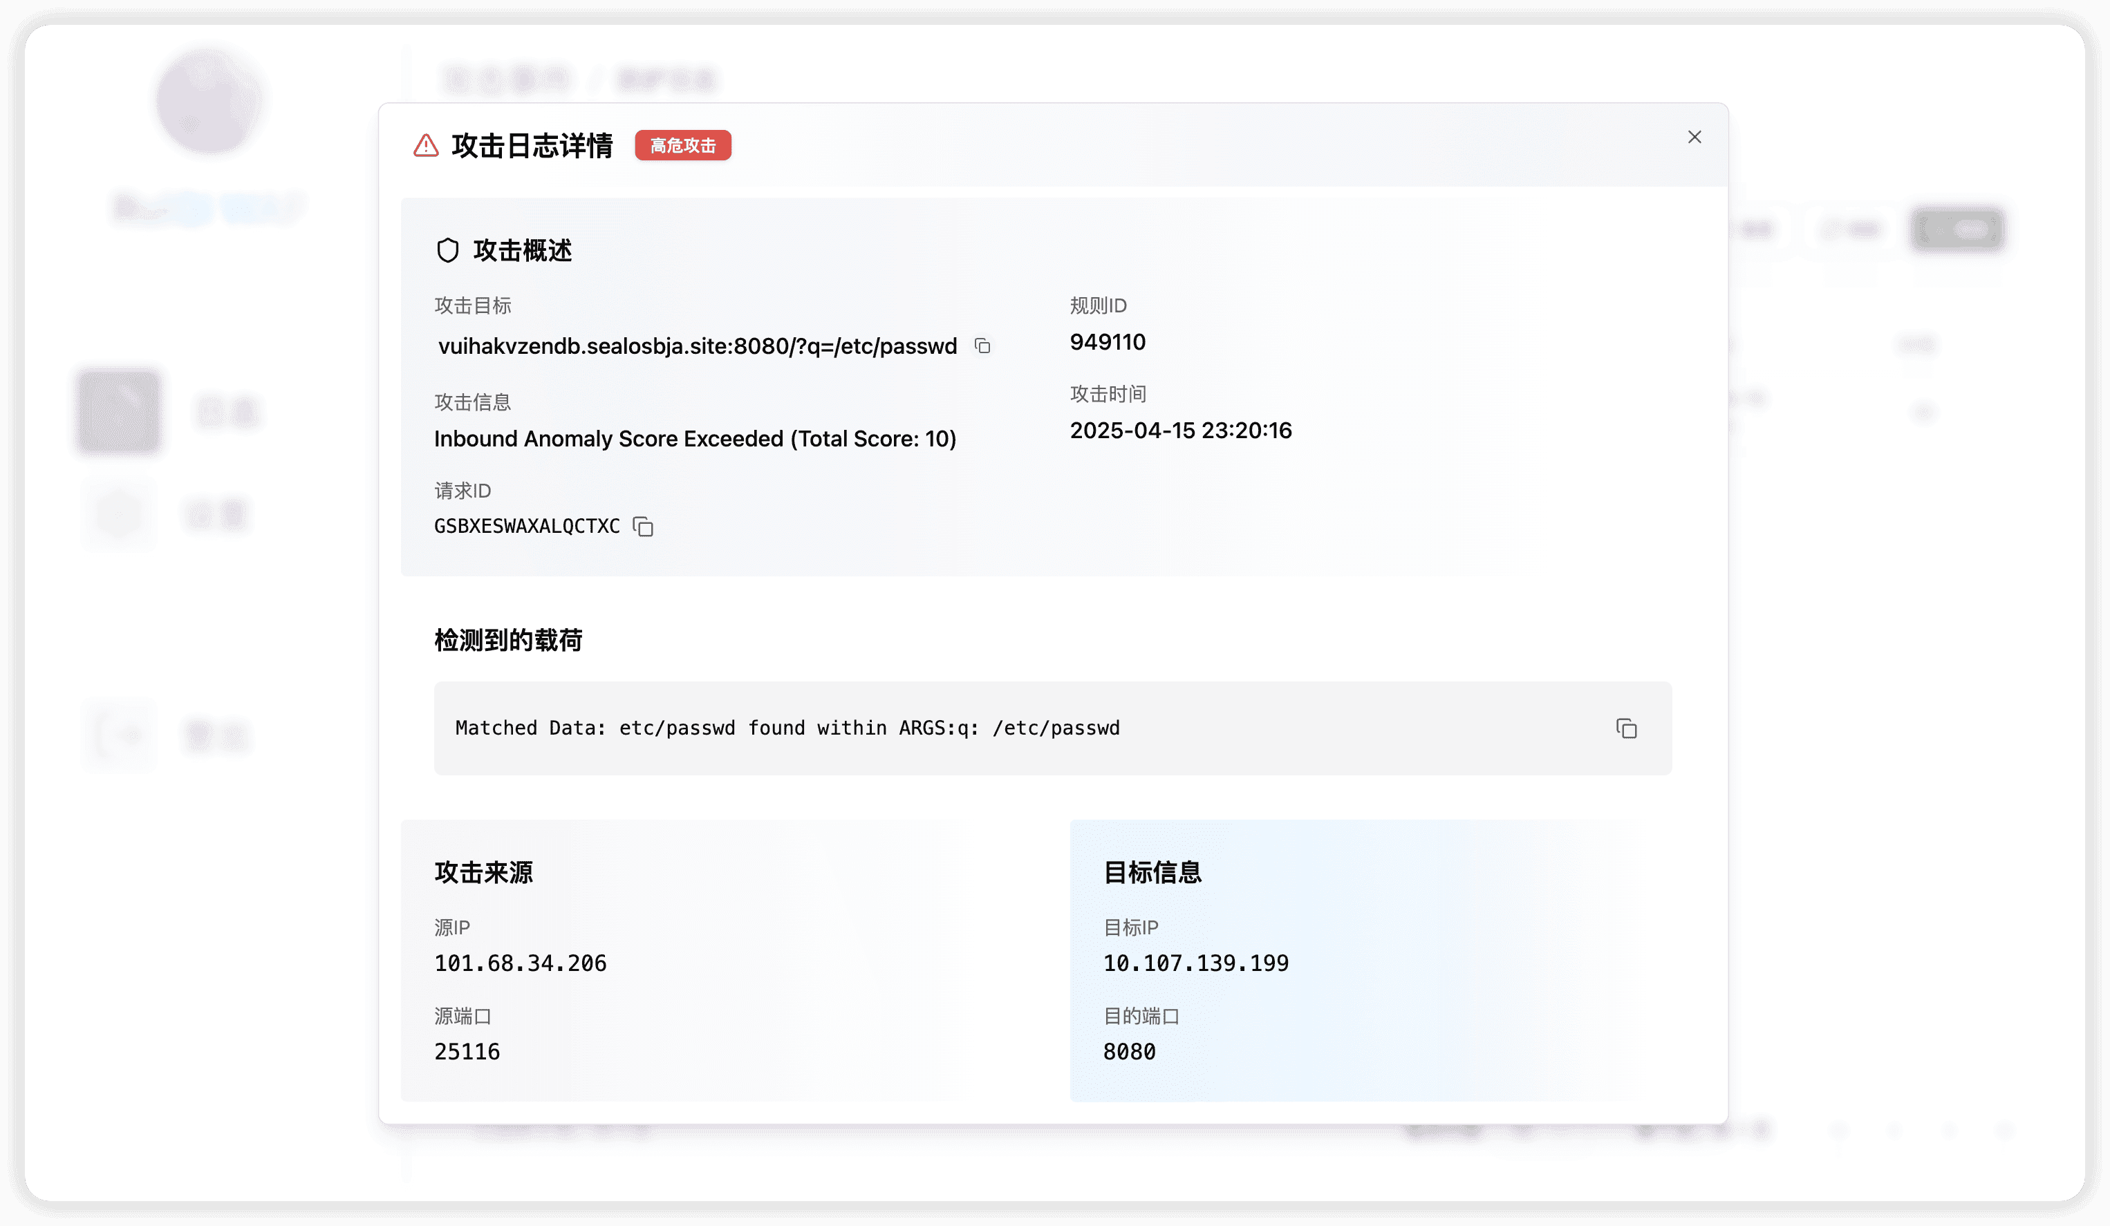Close the attack log details dialog
This screenshot has height=1226, width=2110.
tap(1694, 138)
